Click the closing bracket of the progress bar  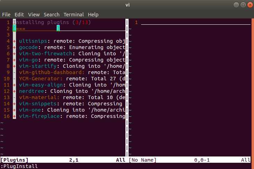[x=58, y=29]
